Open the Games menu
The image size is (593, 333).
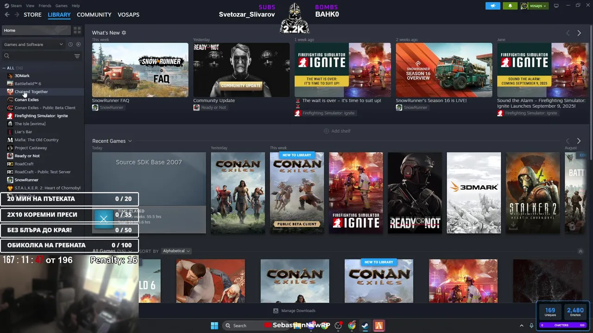pos(61,6)
